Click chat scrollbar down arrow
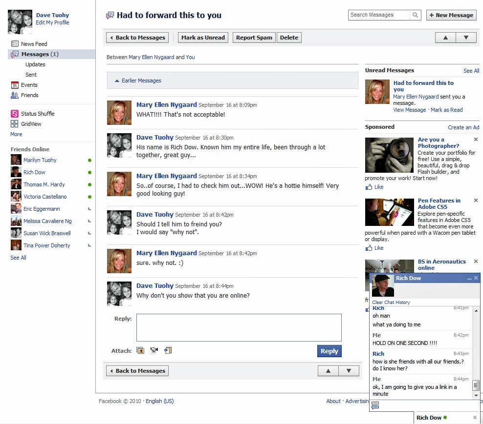This screenshot has width=483, height=424. point(476,395)
